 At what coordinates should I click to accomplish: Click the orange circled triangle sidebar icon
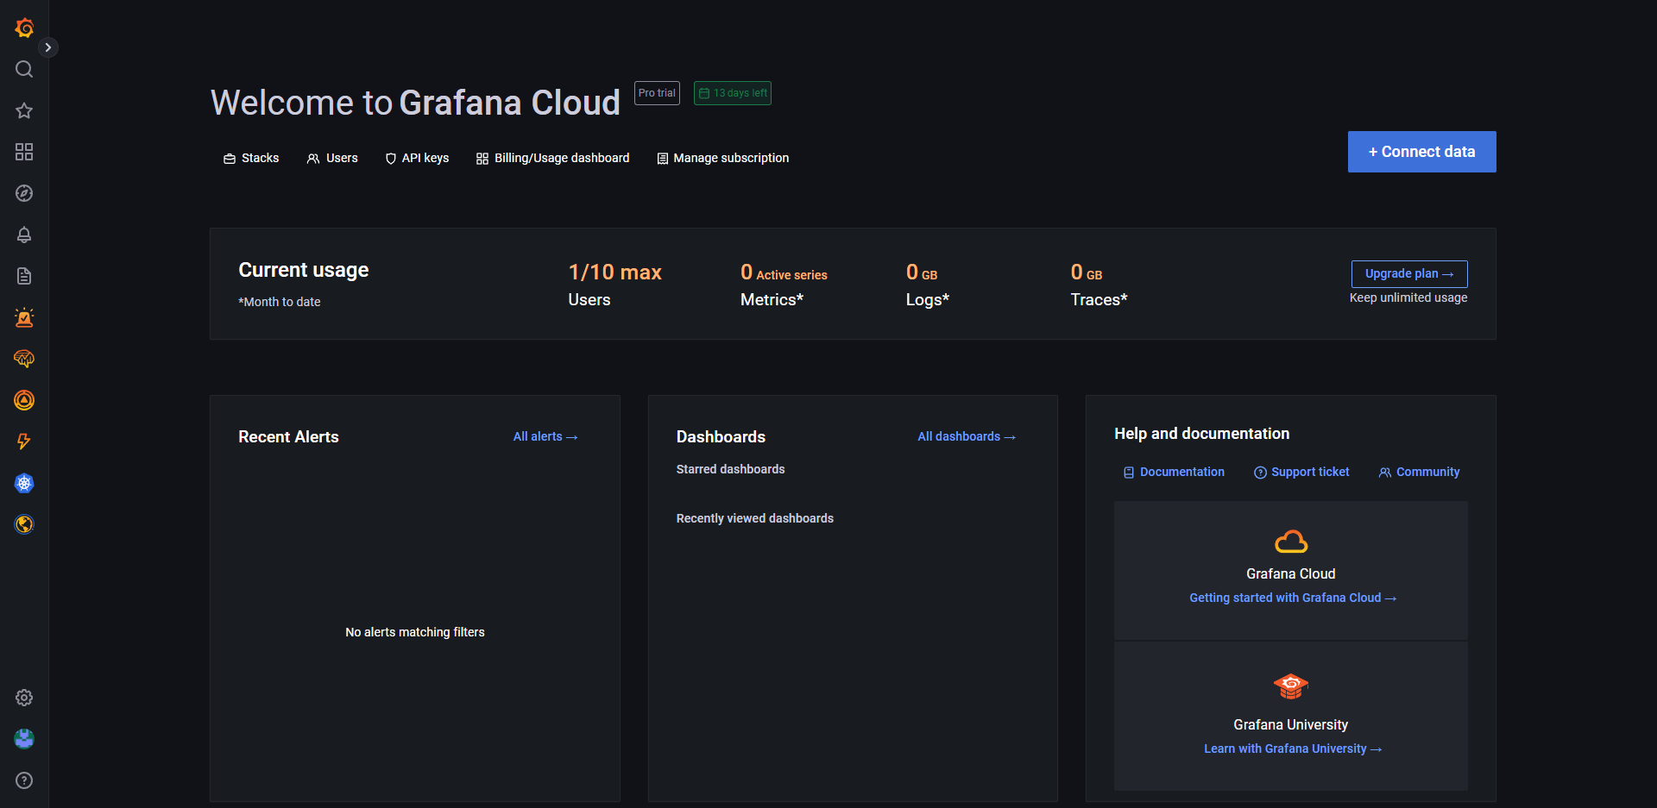click(x=24, y=400)
